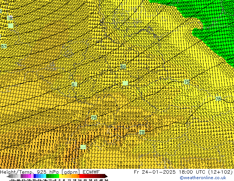The width and height of the screenshot is (234, 181).
Task: Click the '69' contour label on the map
Action: (x=123, y=67)
